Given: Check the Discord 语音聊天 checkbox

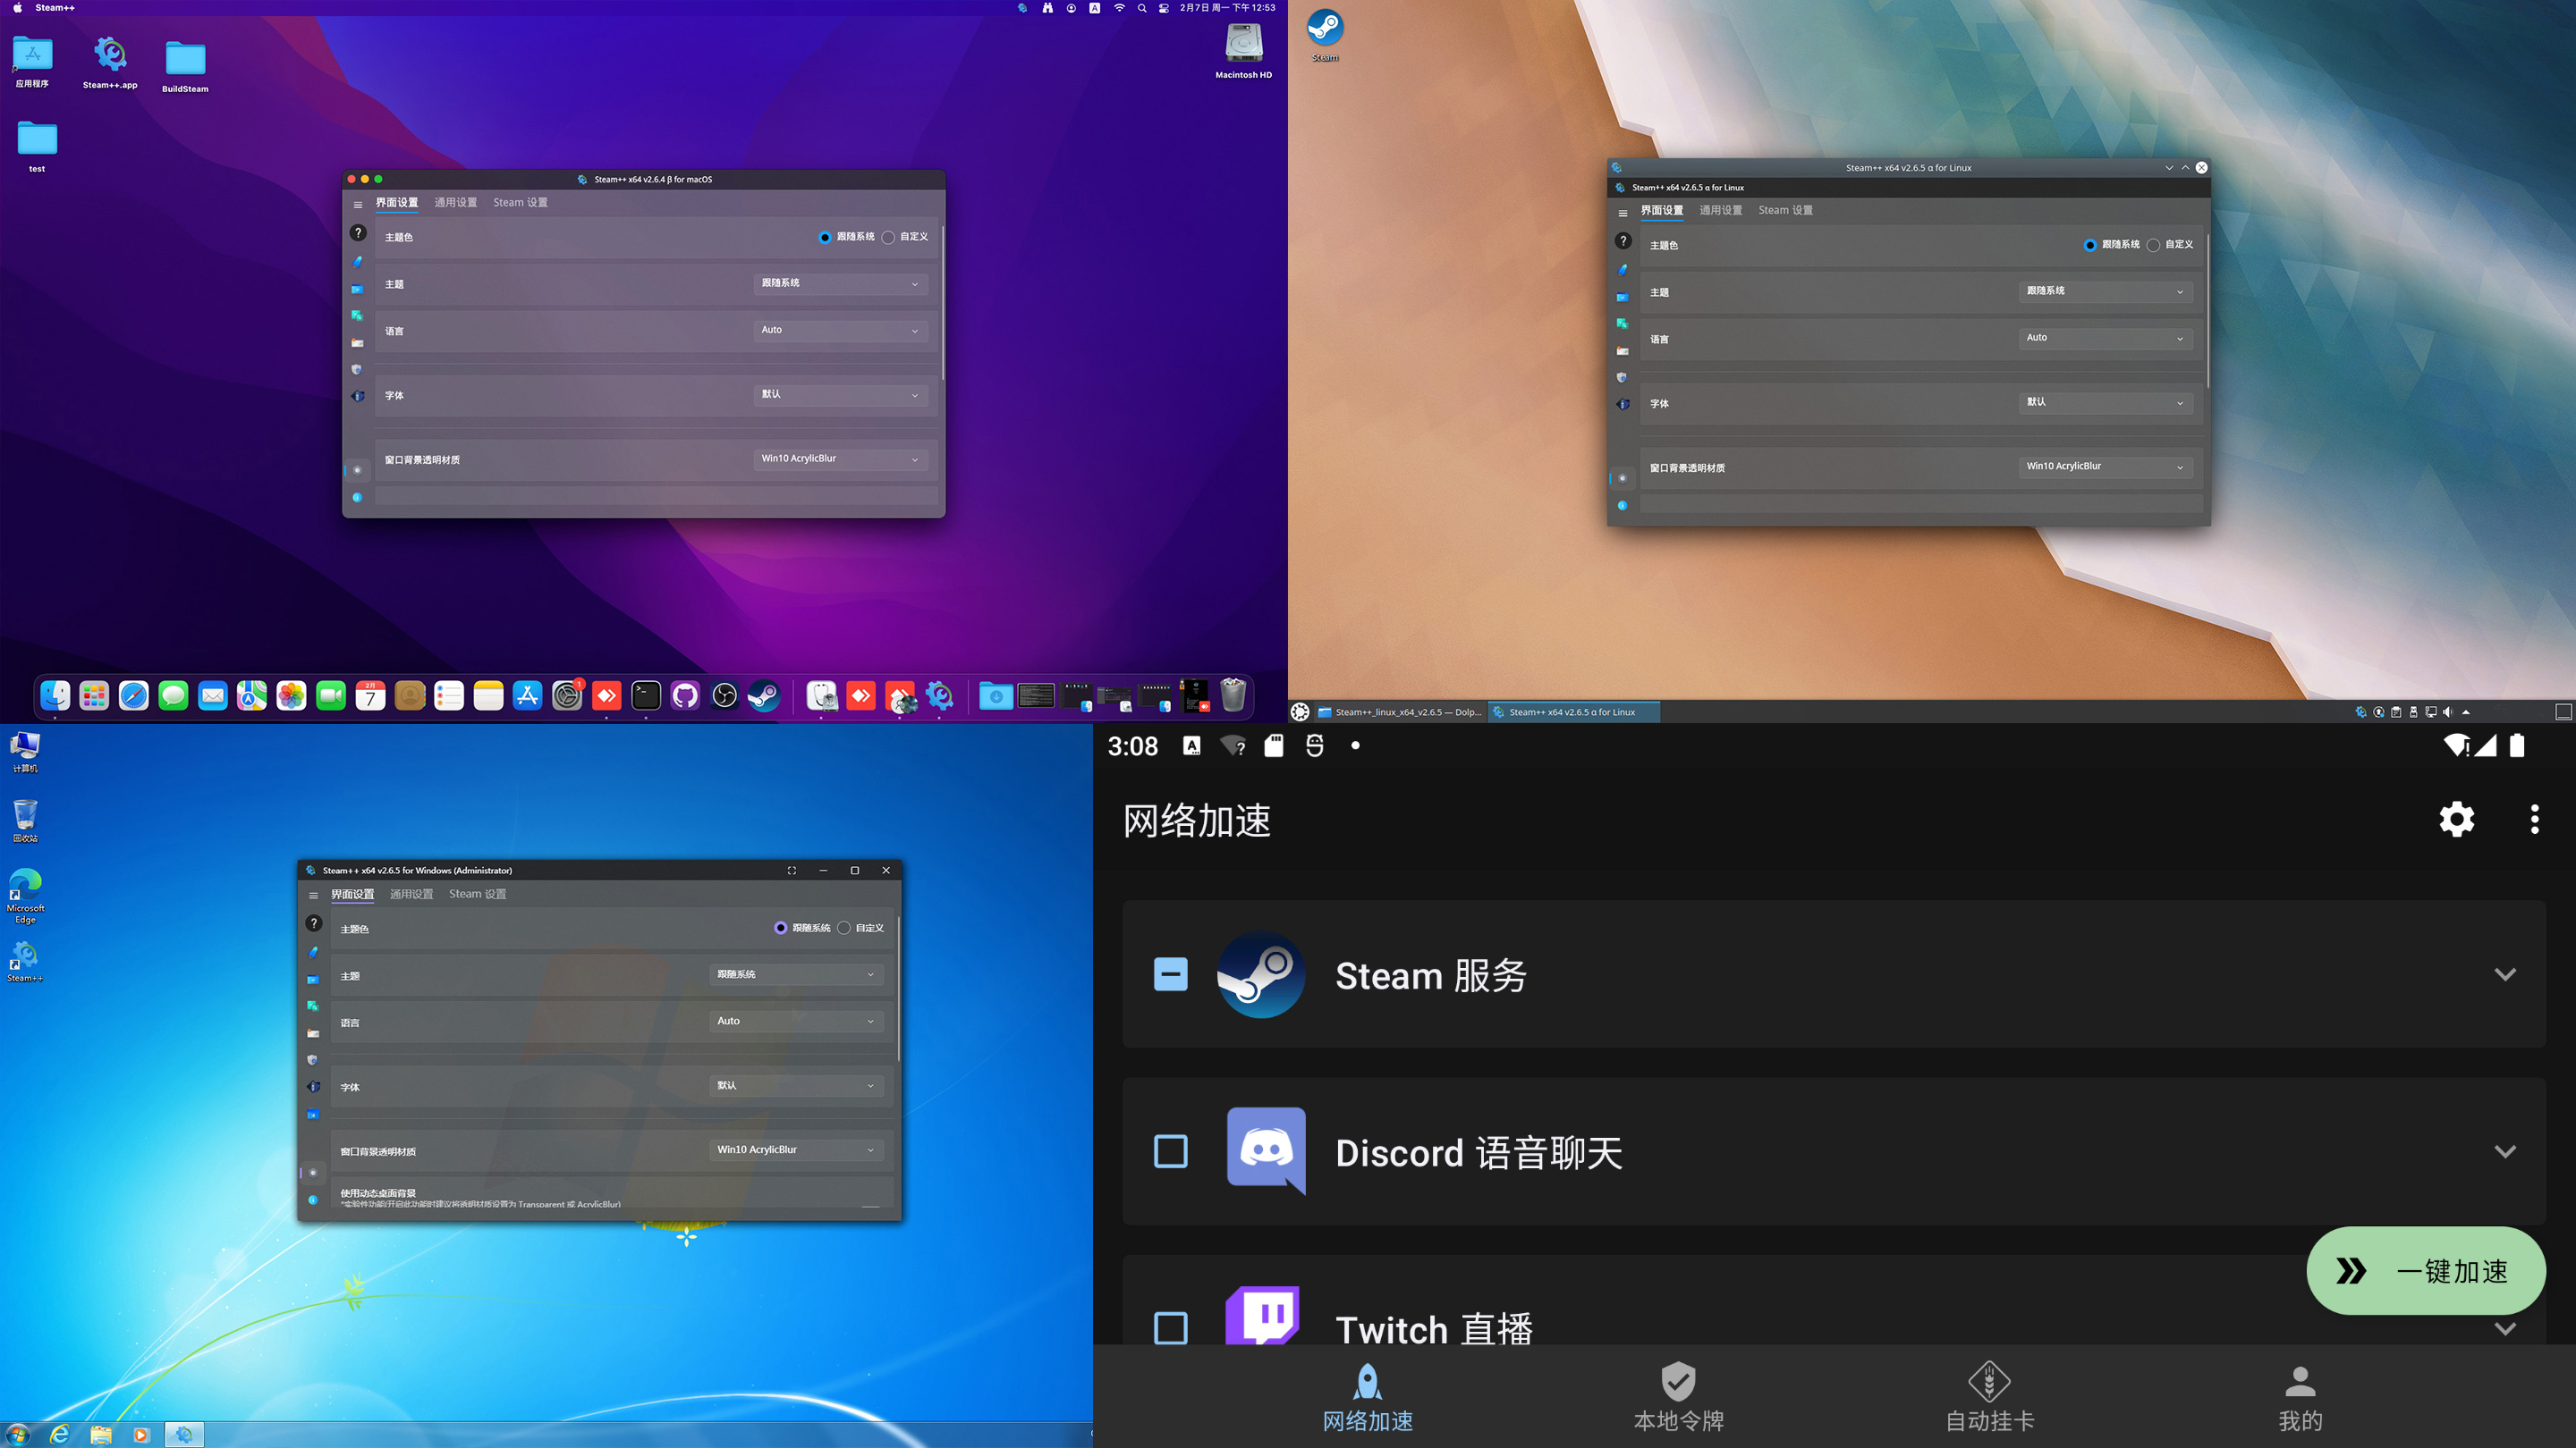Looking at the screenshot, I should pyautogui.click(x=1170, y=1151).
